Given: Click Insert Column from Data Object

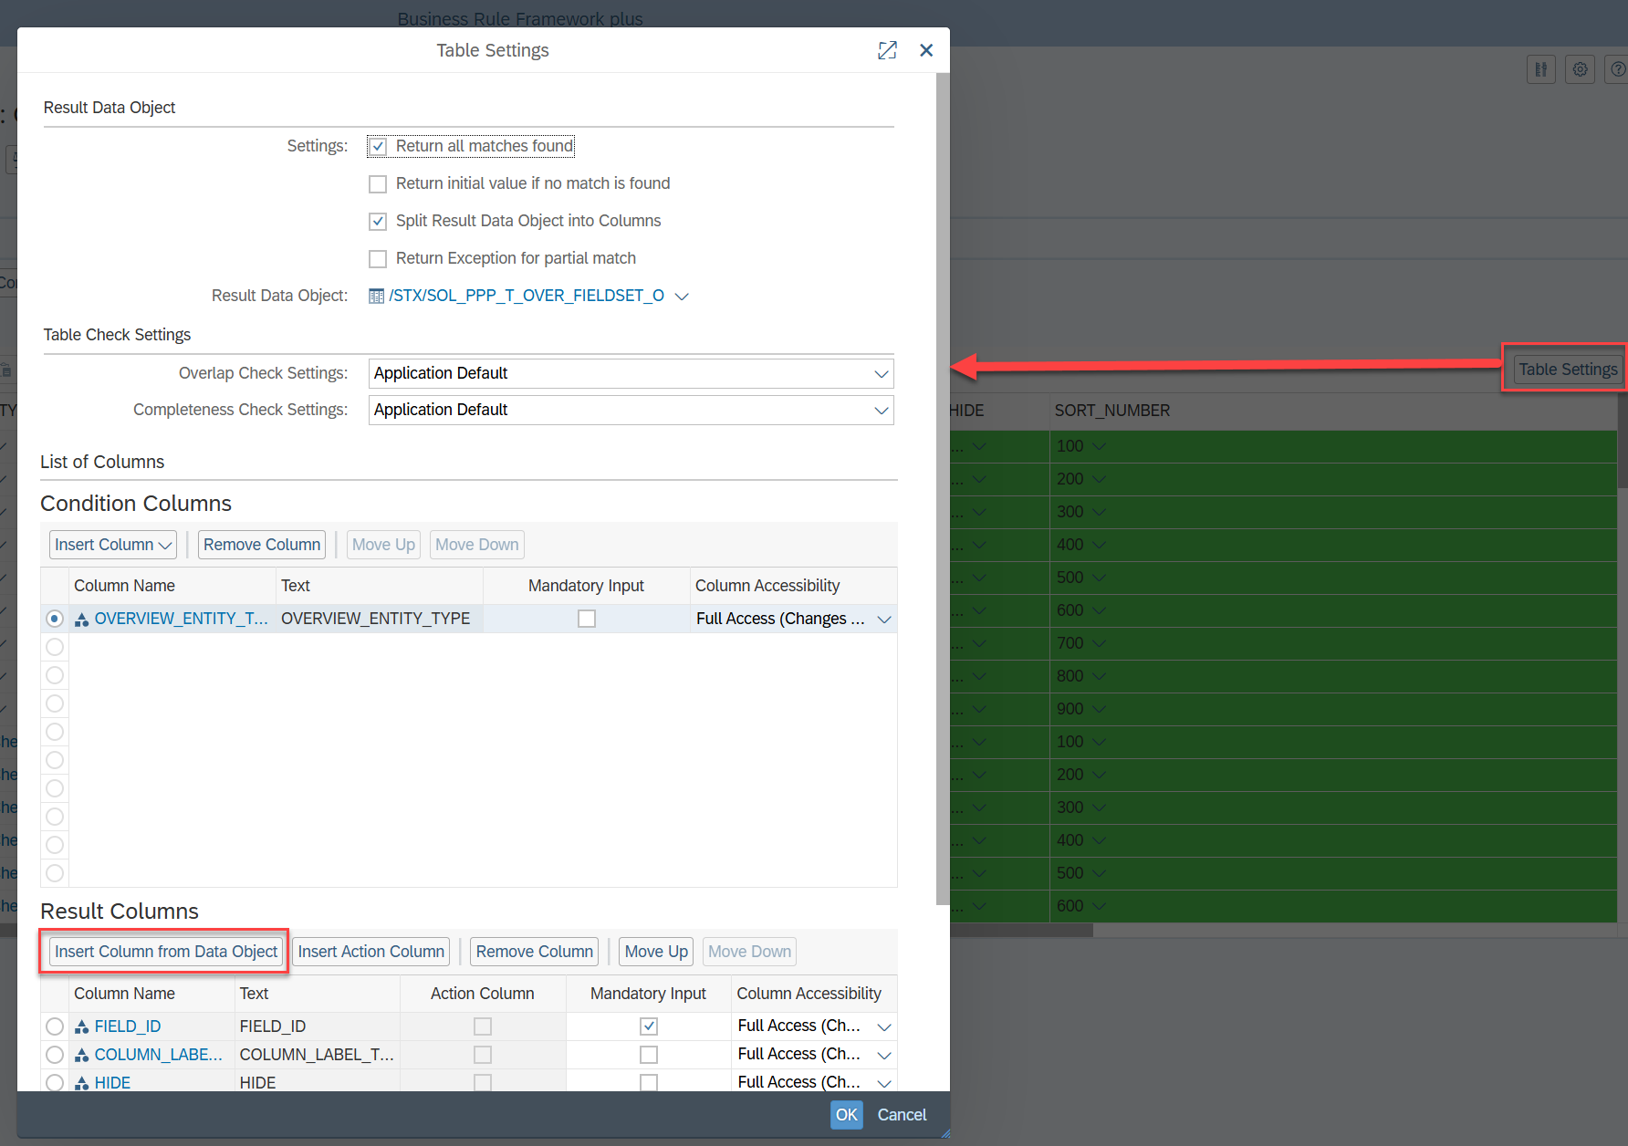Looking at the screenshot, I should pos(165,952).
